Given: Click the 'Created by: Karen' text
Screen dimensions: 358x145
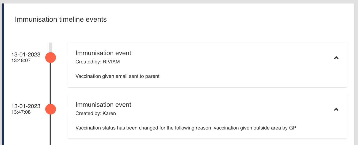Looking at the screenshot, I should 96,113.
